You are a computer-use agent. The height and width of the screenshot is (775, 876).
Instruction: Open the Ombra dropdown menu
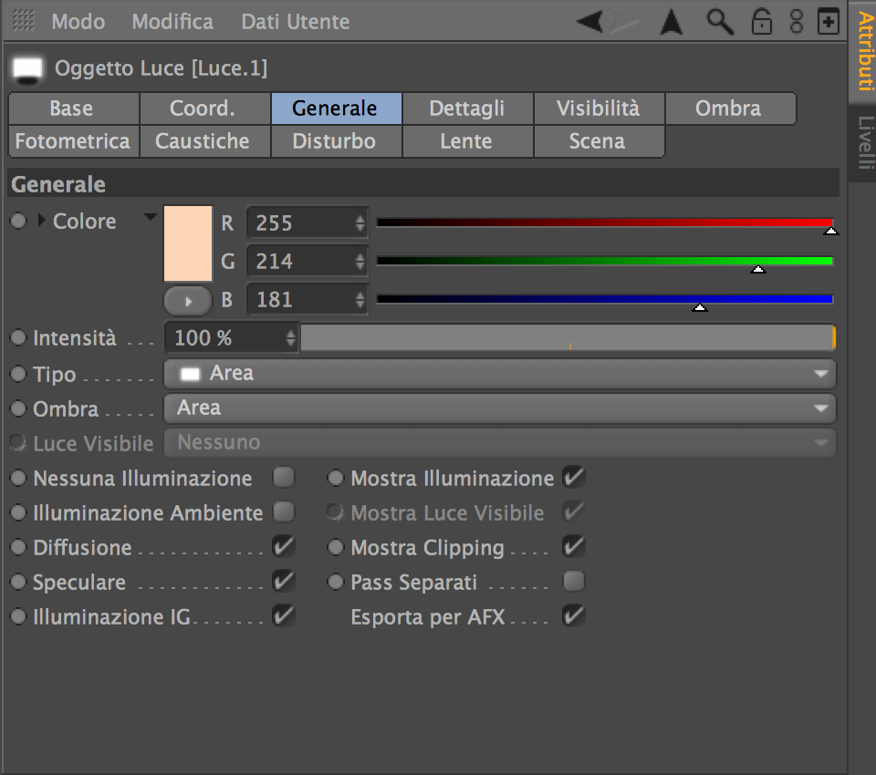click(x=499, y=408)
